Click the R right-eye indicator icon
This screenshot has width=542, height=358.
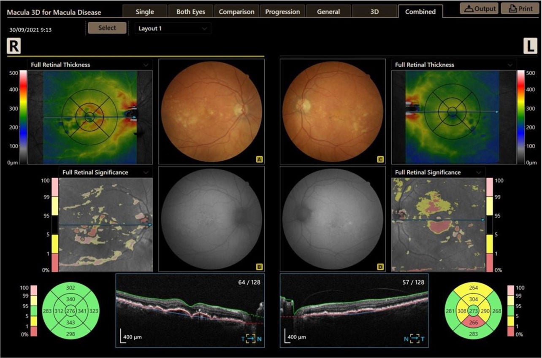click(x=14, y=46)
